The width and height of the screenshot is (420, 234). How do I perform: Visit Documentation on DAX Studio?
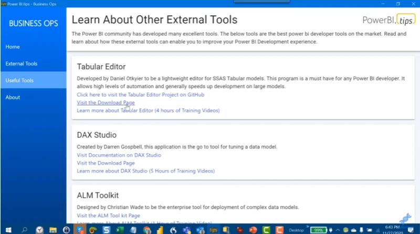coord(119,155)
